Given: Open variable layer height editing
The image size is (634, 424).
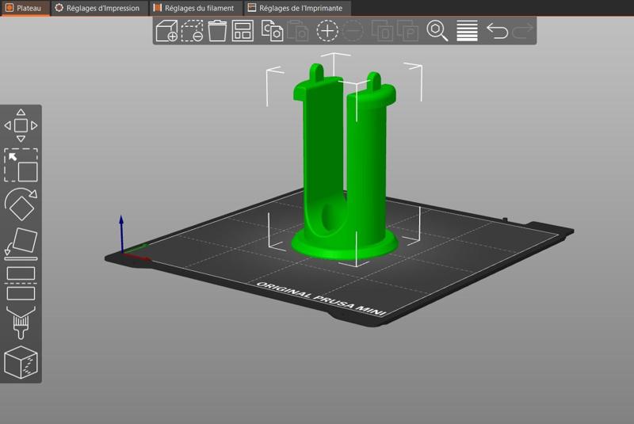Looking at the screenshot, I should tap(468, 32).
